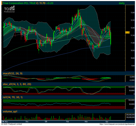The height and width of the screenshot is (126, 136).
Task: Click the volume_up1 panel label
Action: tap(10, 112)
